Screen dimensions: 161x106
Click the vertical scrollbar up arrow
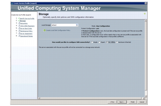[146, 21]
